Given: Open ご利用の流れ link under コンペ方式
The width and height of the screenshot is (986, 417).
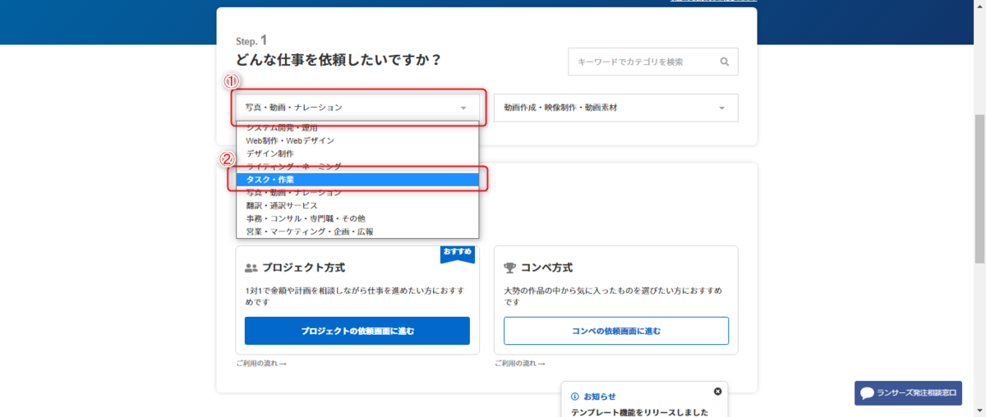Looking at the screenshot, I should 519,363.
